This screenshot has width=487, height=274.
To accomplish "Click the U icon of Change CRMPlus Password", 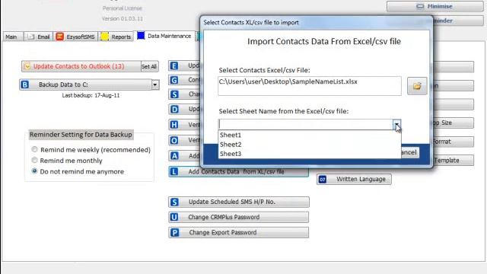I will pyautogui.click(x=174, y=217).
